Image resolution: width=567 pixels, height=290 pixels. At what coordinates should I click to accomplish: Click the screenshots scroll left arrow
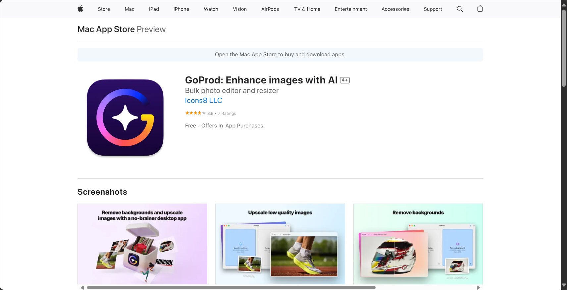[x=82, y=288]
